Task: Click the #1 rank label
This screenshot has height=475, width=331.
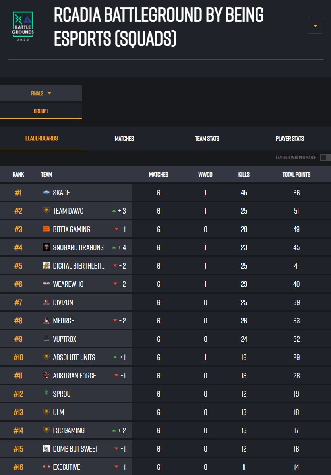Action: (x=18, y=193)
